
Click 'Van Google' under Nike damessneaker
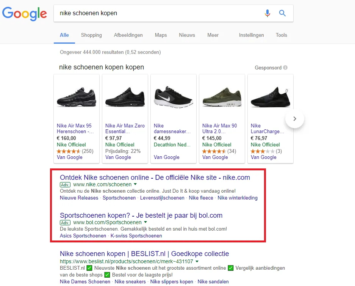point(167,157)
